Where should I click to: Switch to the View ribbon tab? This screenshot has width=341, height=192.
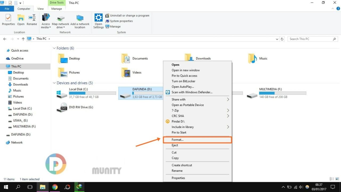(40, 9)
